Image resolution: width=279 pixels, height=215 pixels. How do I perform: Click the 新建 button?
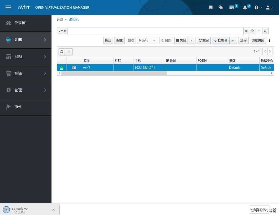(108, 40)
